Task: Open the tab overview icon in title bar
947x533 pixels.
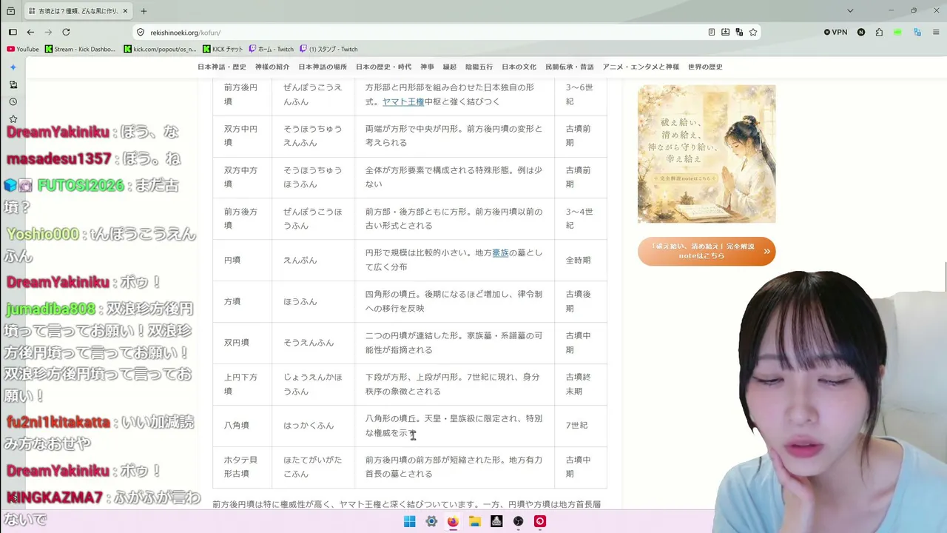Action: (10, 11)
